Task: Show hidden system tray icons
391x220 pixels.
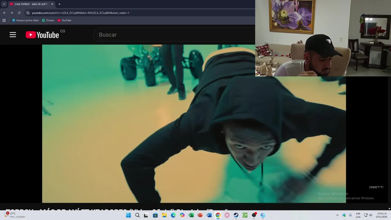Action: pyautogui.click(x=337, y=215)
